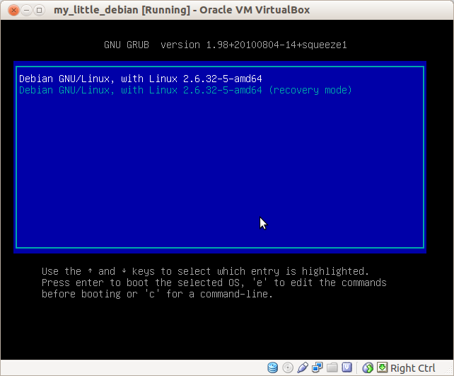
Task: Click the GRUB key instructions help text
Action: click(x=214, y=283)
